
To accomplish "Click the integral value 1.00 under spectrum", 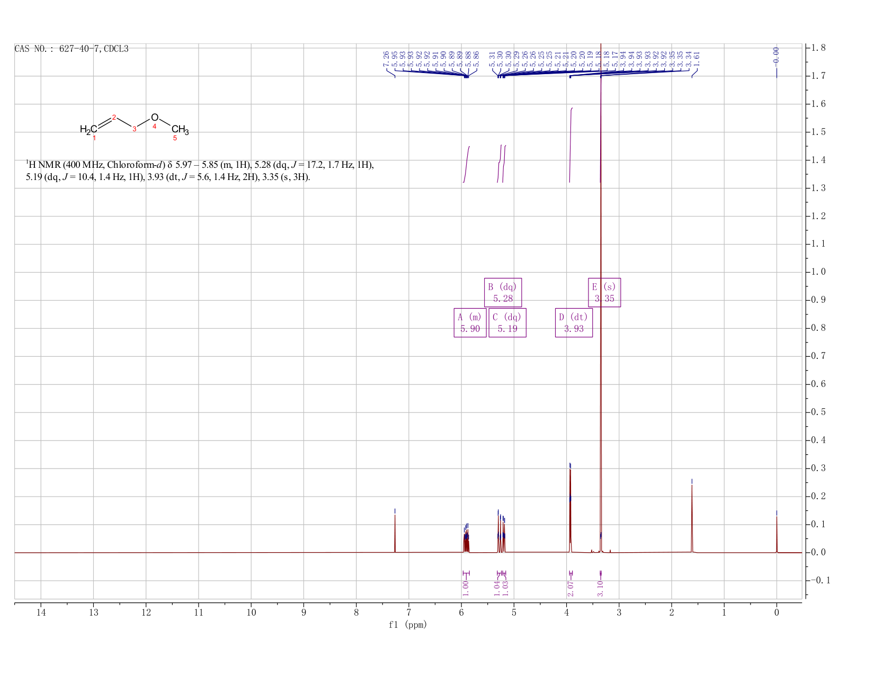I will [x=466, y=587].
